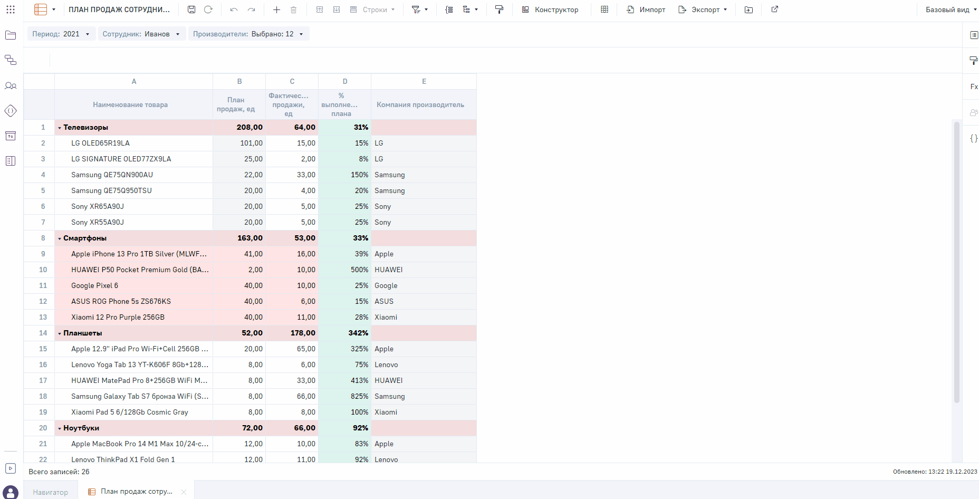Open the filter dropdown

(419, 9)
